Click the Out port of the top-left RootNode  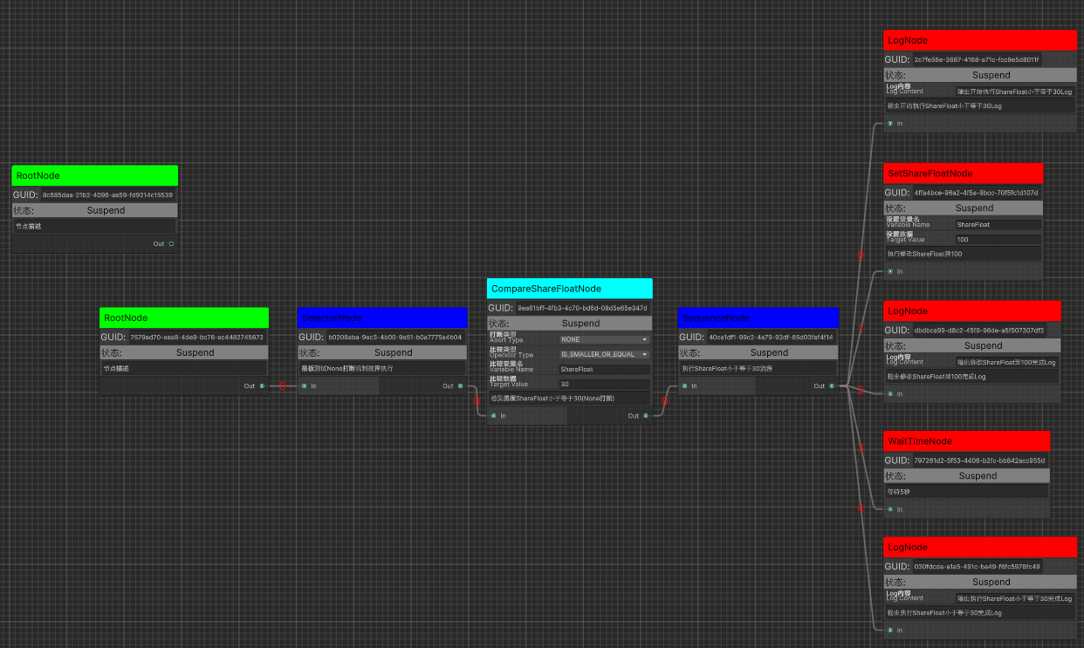172,244
